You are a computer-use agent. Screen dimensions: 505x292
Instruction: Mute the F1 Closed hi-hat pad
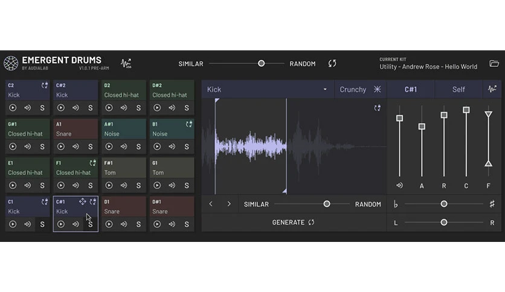pos(76,185)
